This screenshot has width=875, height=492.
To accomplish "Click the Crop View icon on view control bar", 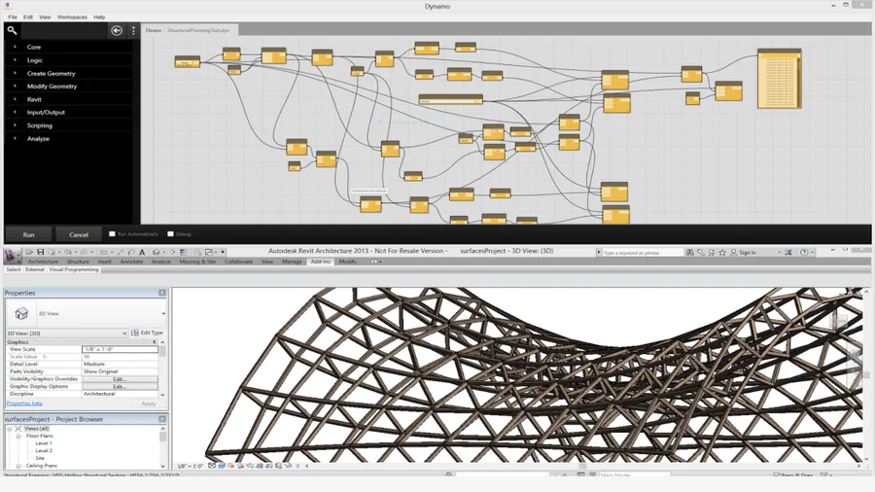I will [260, 466].
